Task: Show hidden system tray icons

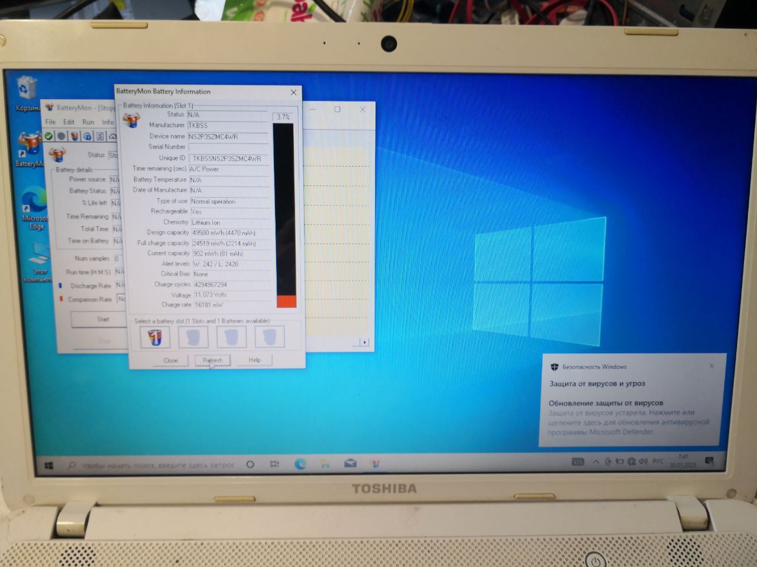Action: point(596,462)
